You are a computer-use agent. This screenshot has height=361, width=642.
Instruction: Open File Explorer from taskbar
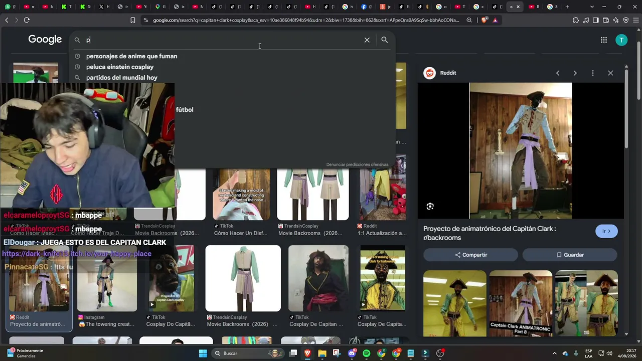coord(322,353)
